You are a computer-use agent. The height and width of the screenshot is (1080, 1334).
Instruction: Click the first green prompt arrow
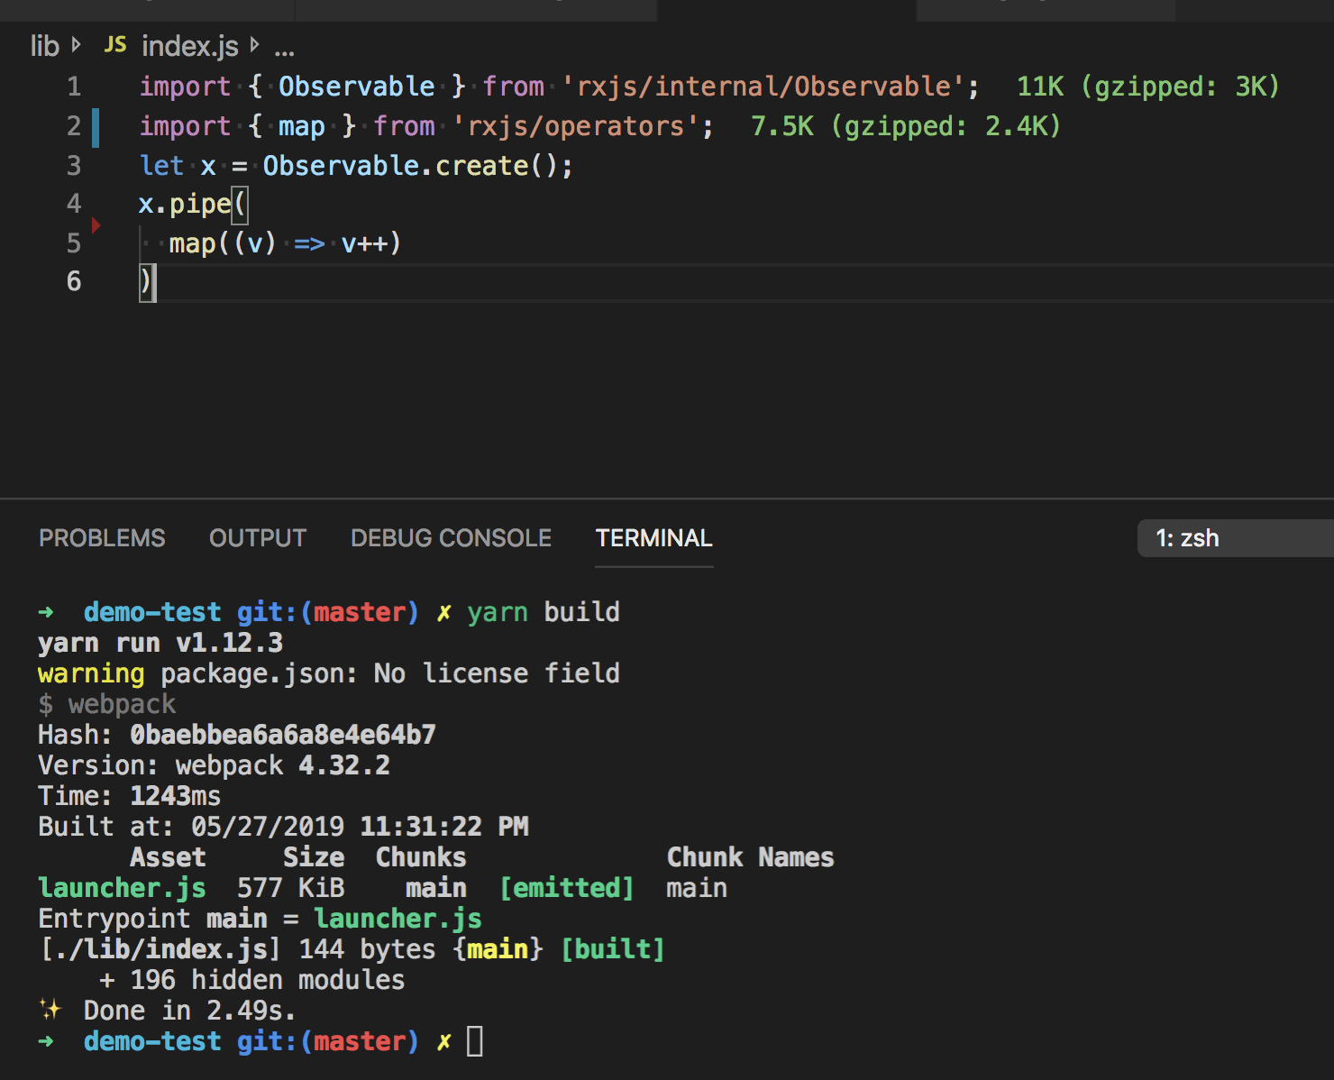click(46, 612)
